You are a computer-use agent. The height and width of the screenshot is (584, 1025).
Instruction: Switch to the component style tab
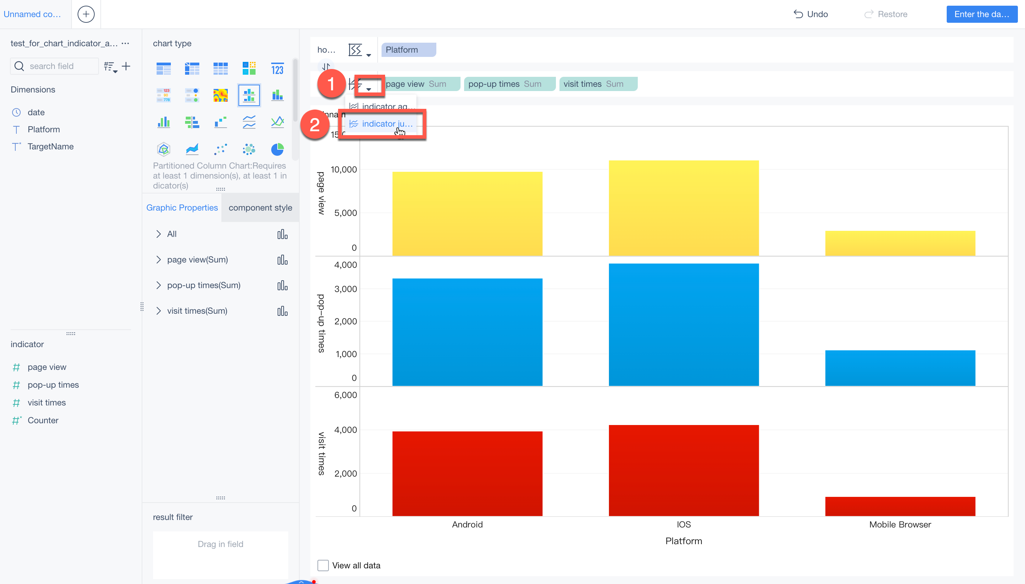260,208
